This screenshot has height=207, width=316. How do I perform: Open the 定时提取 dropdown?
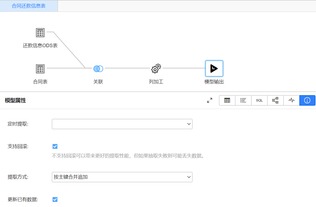coord(122,124)
